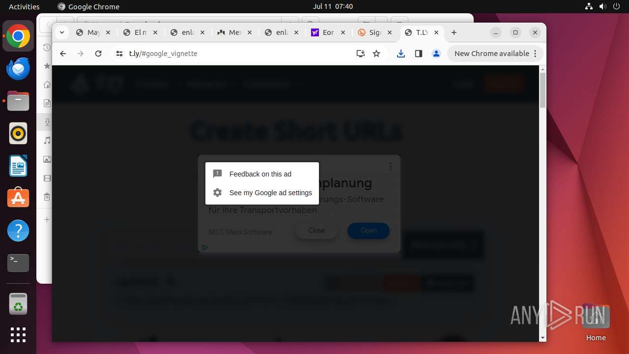The width and height of the screenshot is (629, 354).
Task: Open the Google Chrome app menu in top bar
Action: pyautogui.click(x=88, y=6)
